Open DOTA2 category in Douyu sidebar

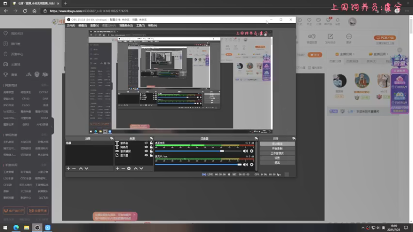pos(43,92)
